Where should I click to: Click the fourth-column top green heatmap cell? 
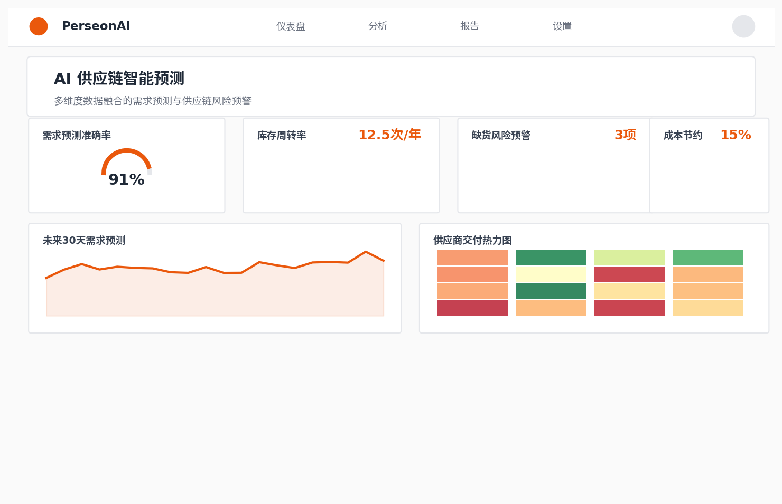pyautogui.click(x=708, y=258)
